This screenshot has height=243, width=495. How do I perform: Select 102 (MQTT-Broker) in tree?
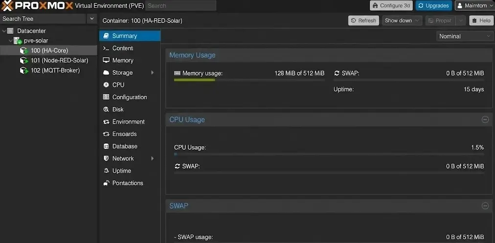48,70
